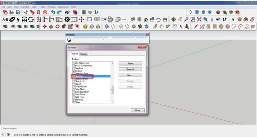Check the SketchUV checkbox
257x138 pixels.
pyautogui.click(x=74, y=82)
